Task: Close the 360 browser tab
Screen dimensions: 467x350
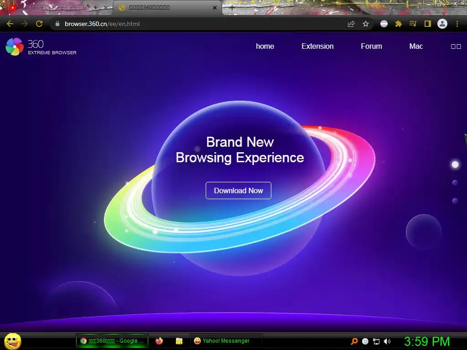Action: click(x=215, y=8)
